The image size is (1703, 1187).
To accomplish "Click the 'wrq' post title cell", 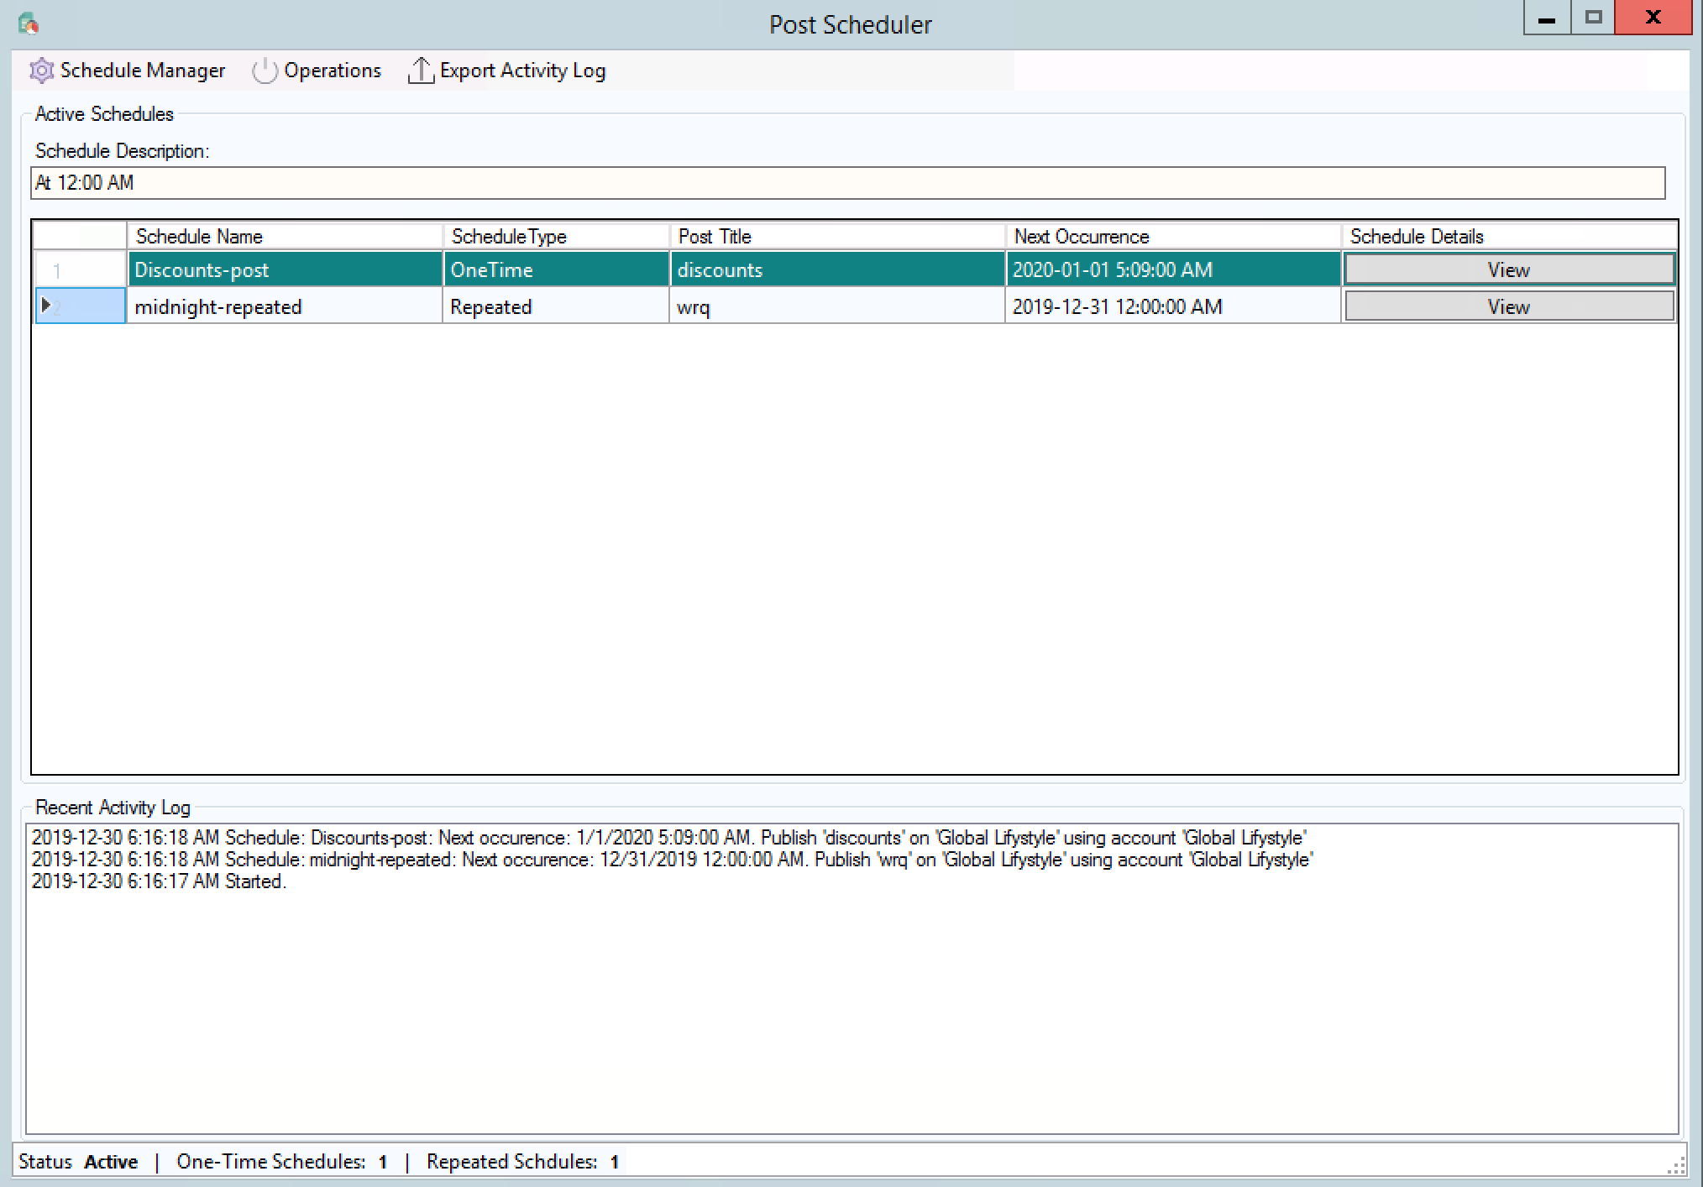I will click(x=837, y=306).
